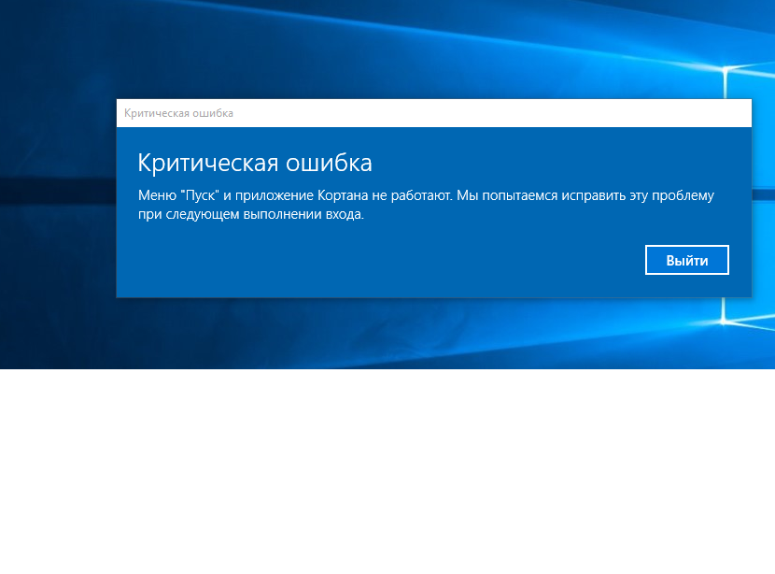Click the large Критическая ошибка heading
Viewport: 775px width, 574px height.
point(255,163)
